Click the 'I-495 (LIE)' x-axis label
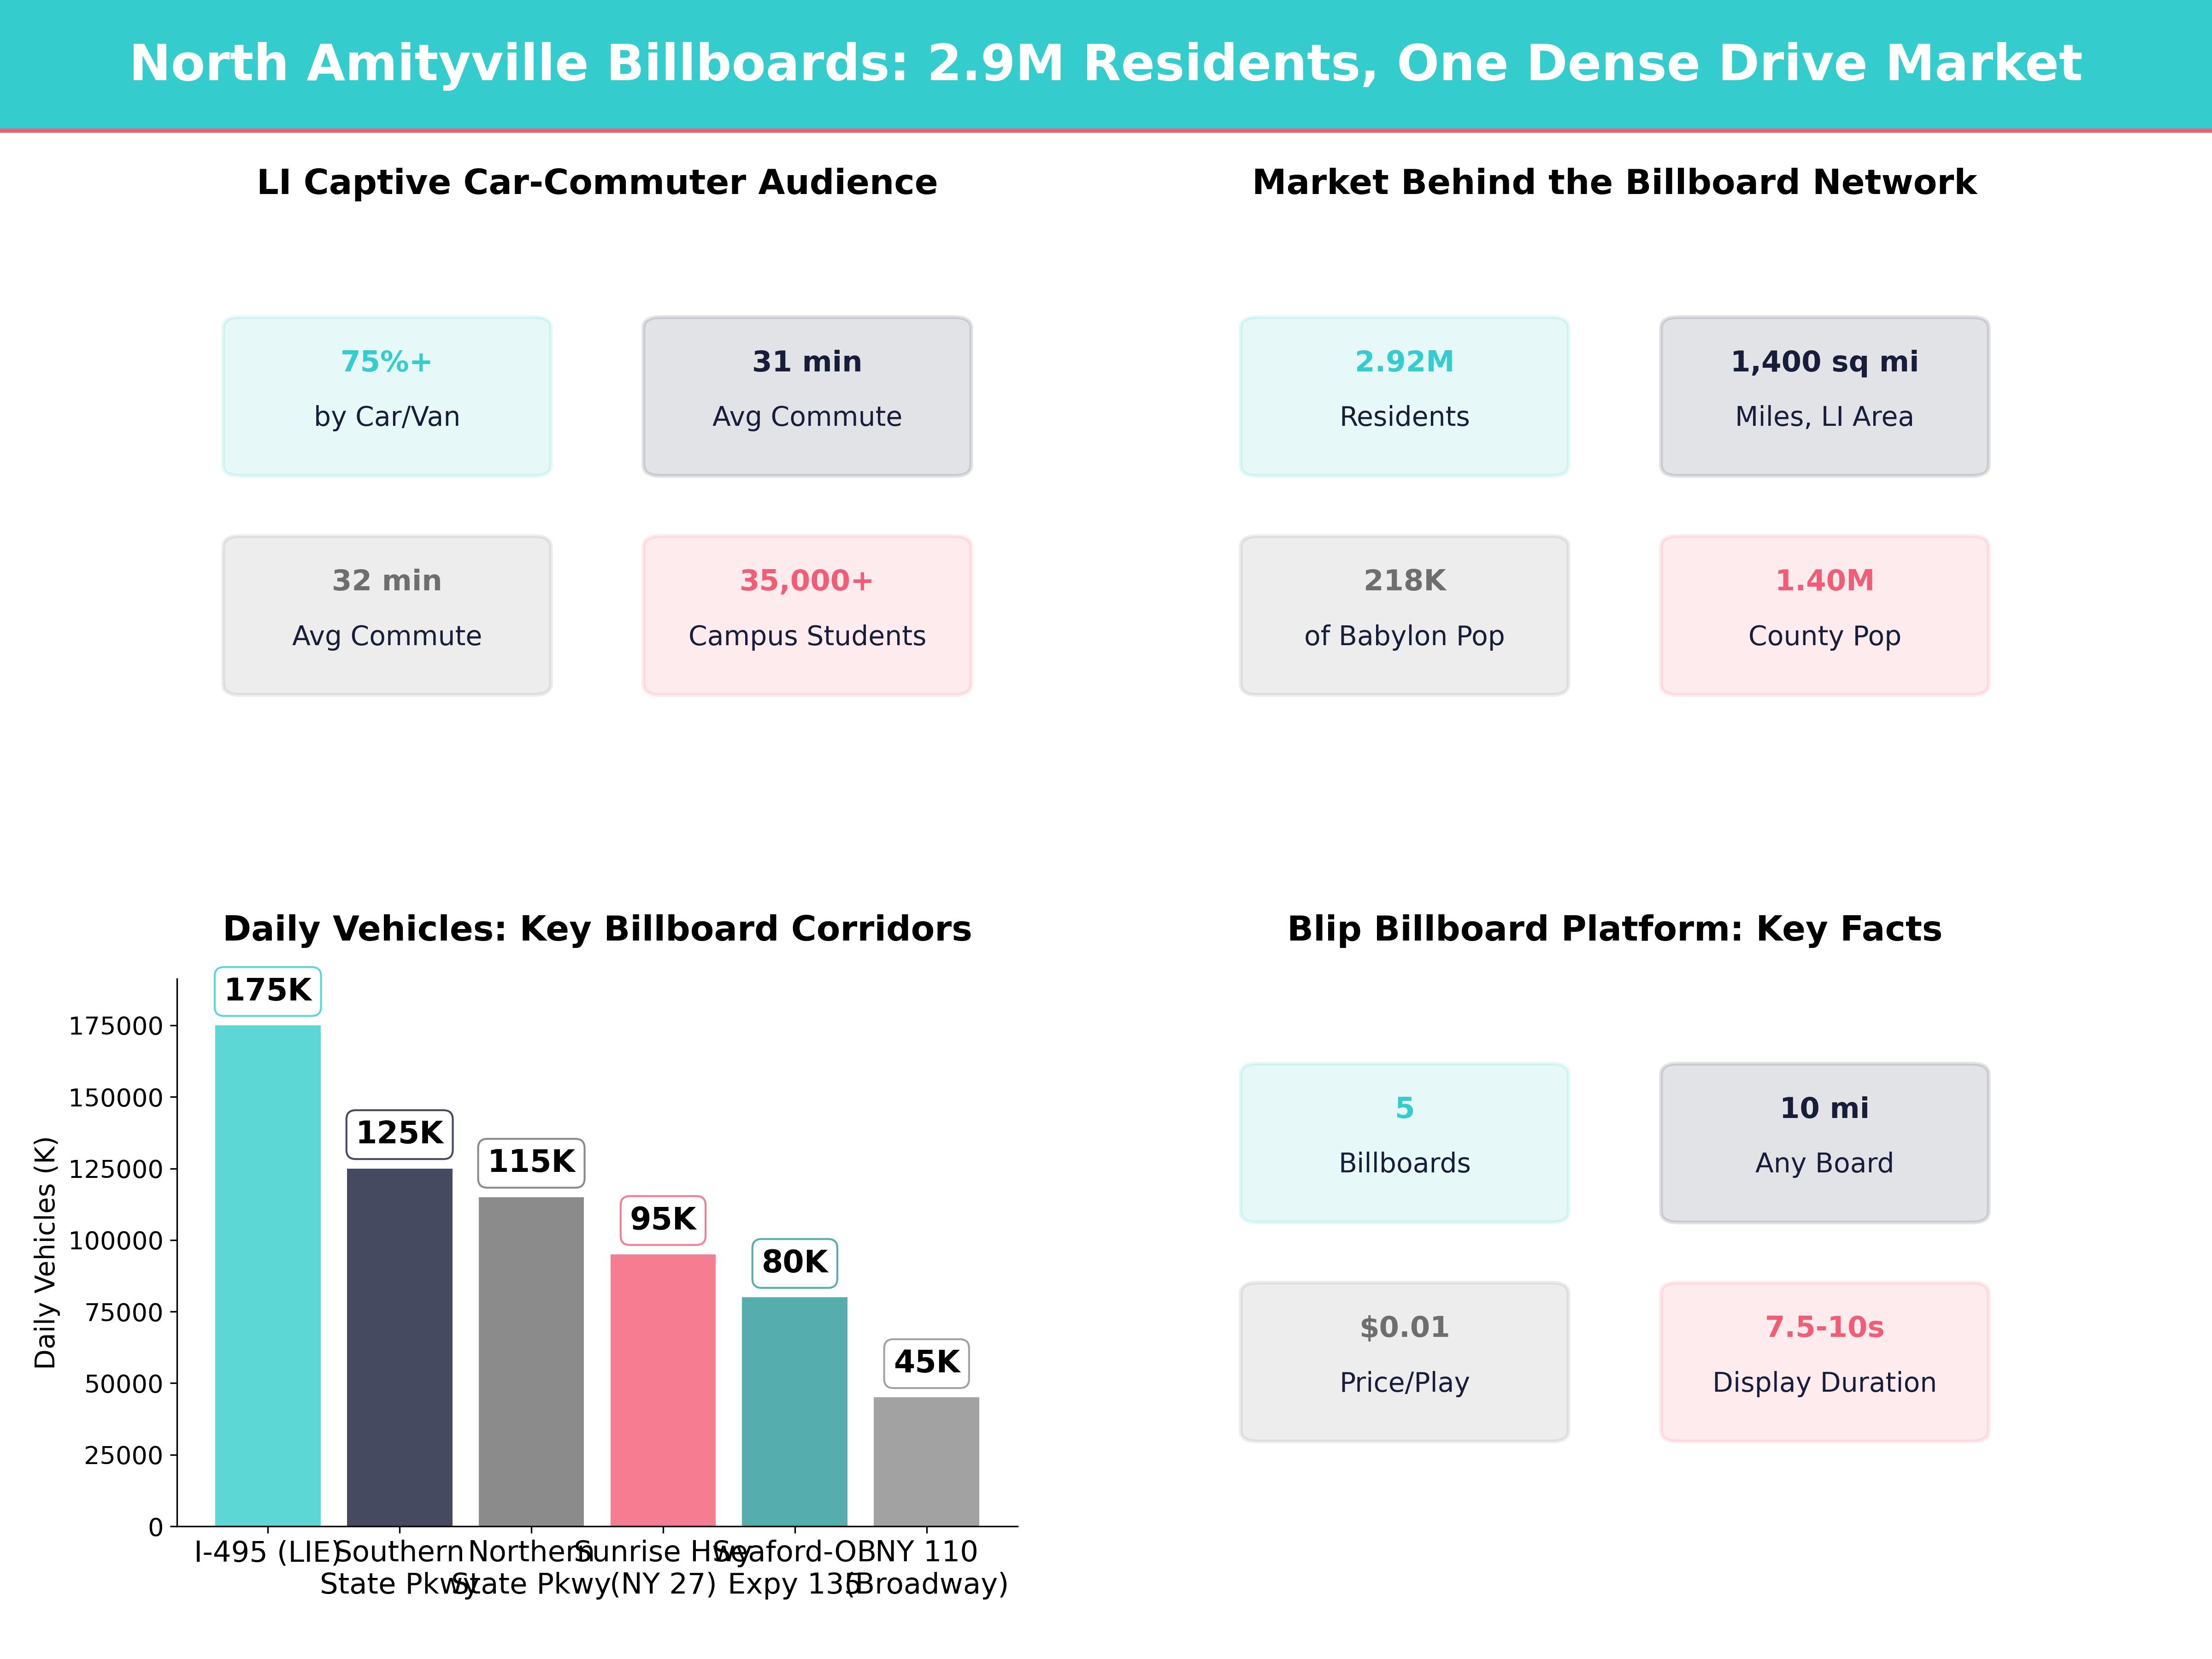This screenshot has width=2212, height=1659. click(268, 1552)
